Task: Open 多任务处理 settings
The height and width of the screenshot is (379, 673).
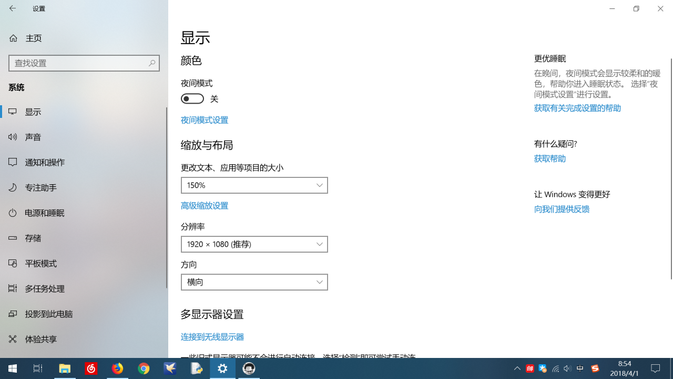Action: (84, 288)
